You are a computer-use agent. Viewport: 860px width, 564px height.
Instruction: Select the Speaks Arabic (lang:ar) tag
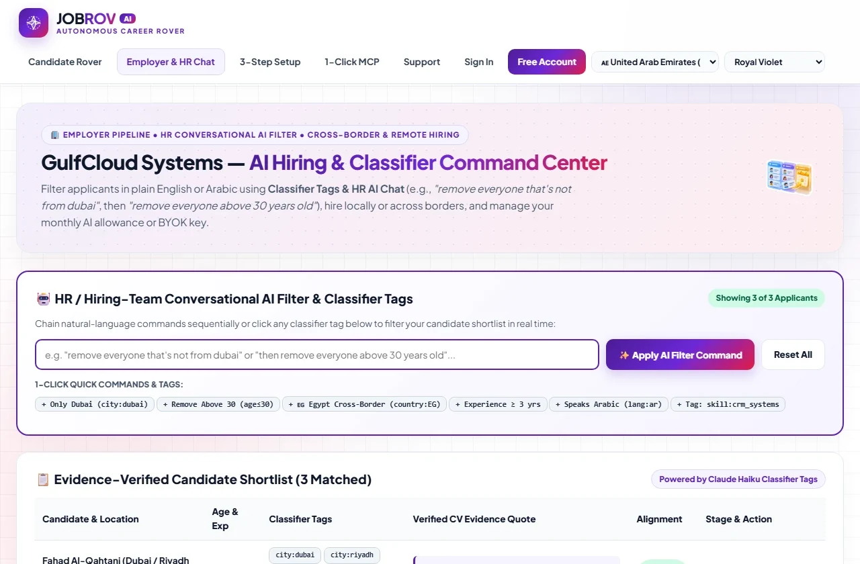pos(609,404)
